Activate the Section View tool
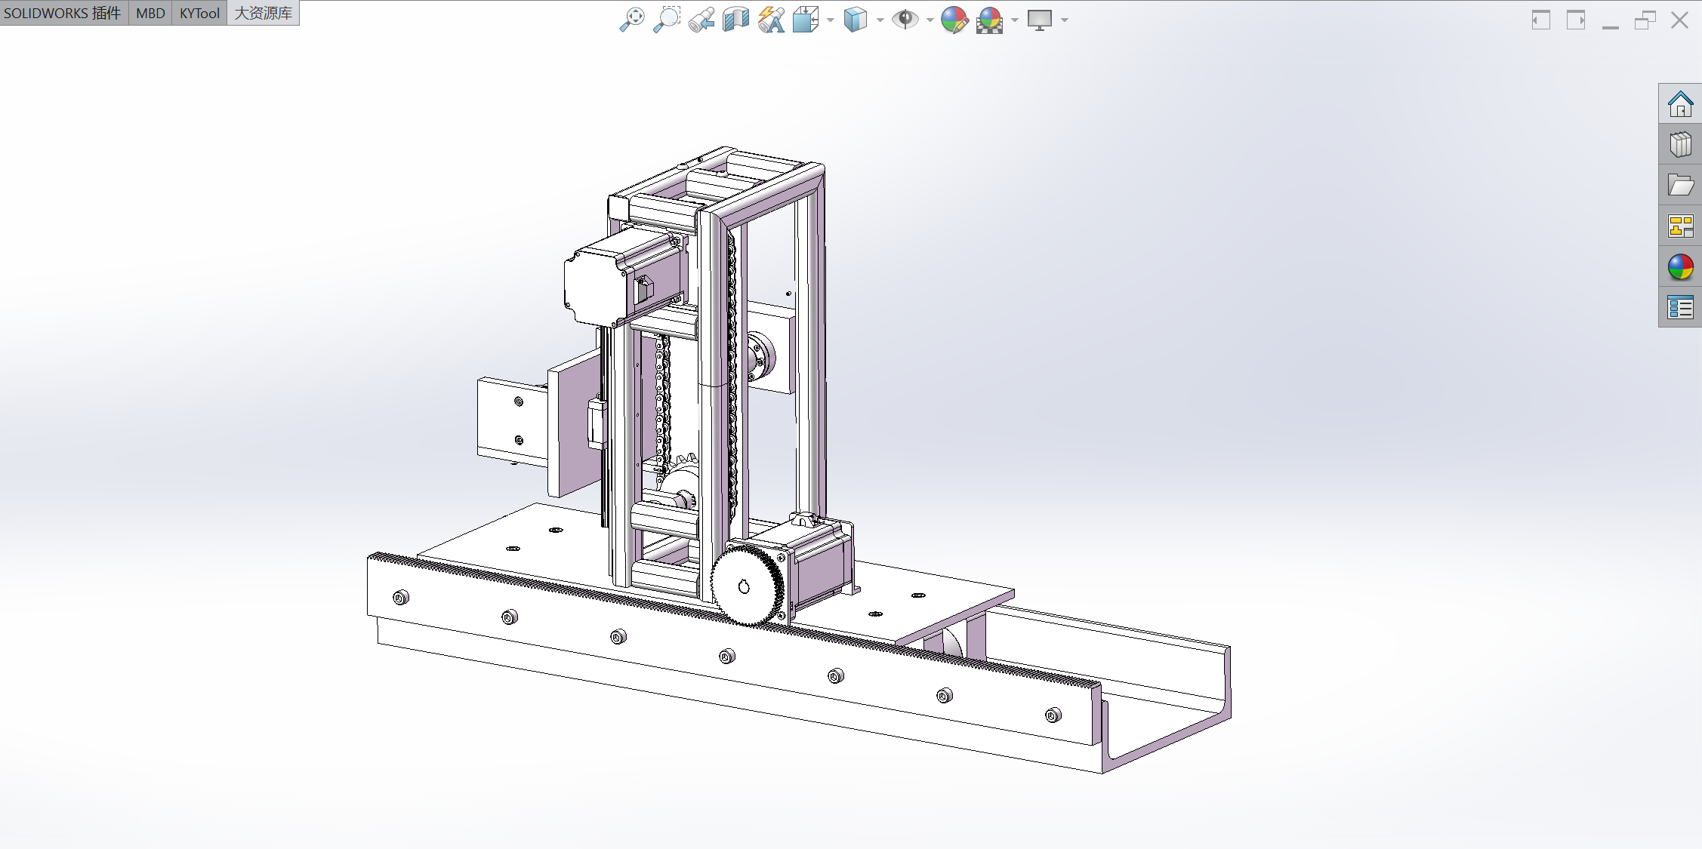The width and height of the screenshot is (1702, 849). tap(735, 20)
